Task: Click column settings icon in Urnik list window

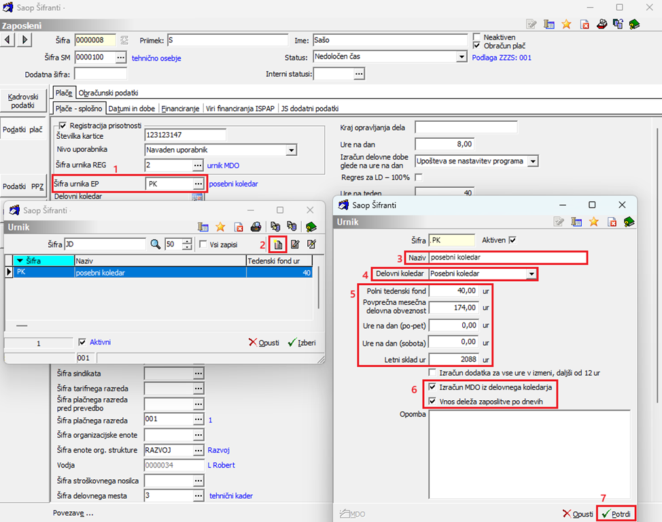Action: coord(203,227)
